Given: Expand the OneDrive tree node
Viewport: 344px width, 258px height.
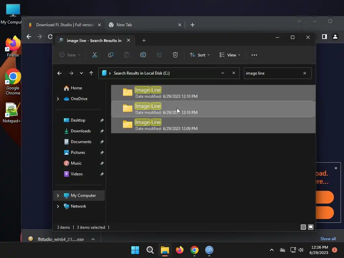Looking at the screenshot, I should pos(58,99).
